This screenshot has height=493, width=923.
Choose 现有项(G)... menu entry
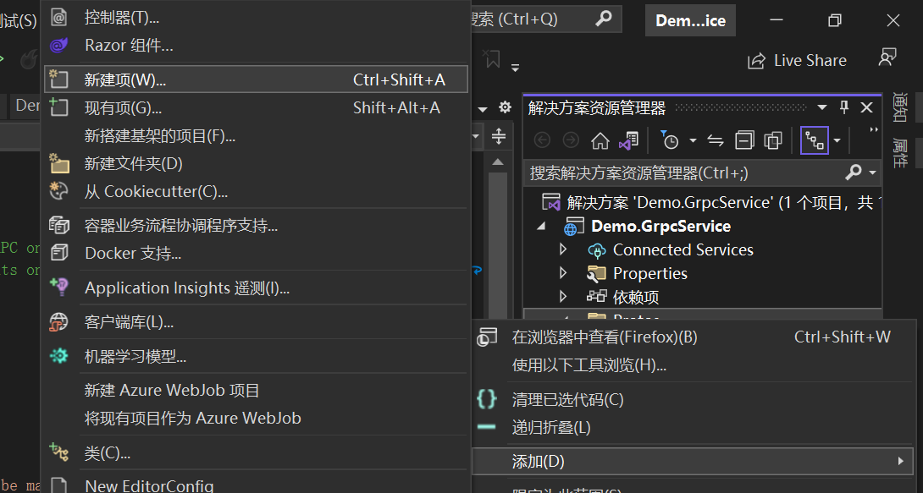(x=256, y=107)
